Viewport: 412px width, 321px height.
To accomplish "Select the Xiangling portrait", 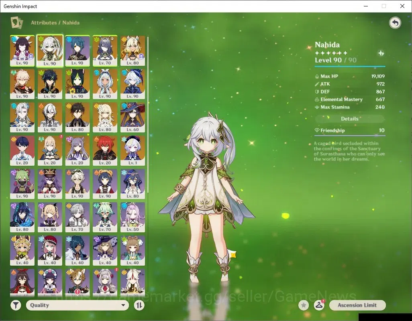I will click(x=105, y=184).
